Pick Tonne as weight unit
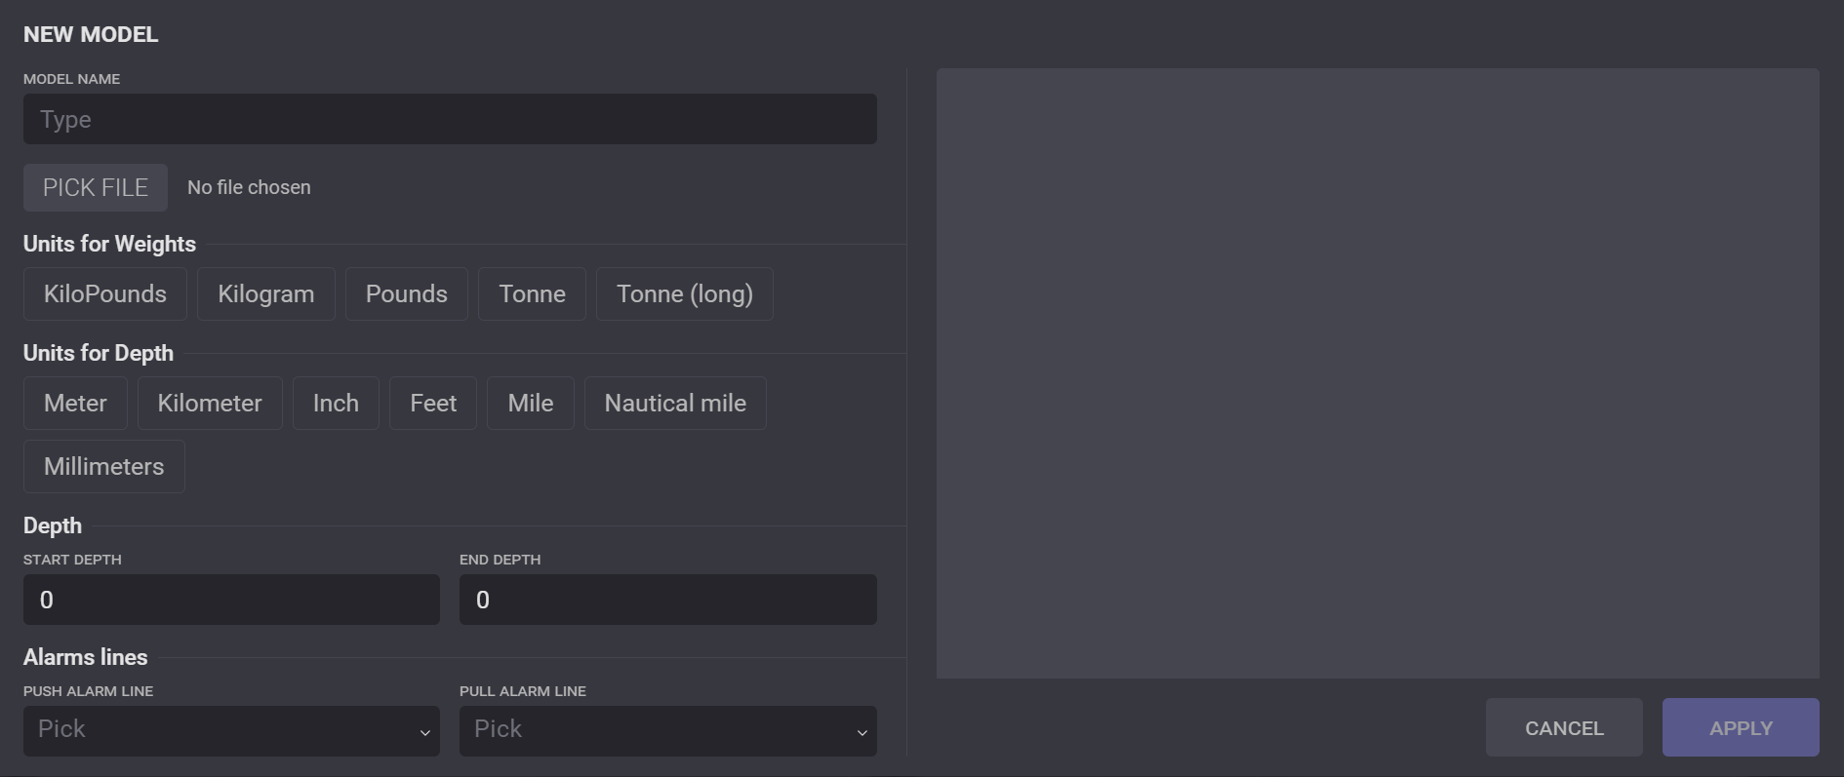This screenshot has width=1844, height=777. 532,294
